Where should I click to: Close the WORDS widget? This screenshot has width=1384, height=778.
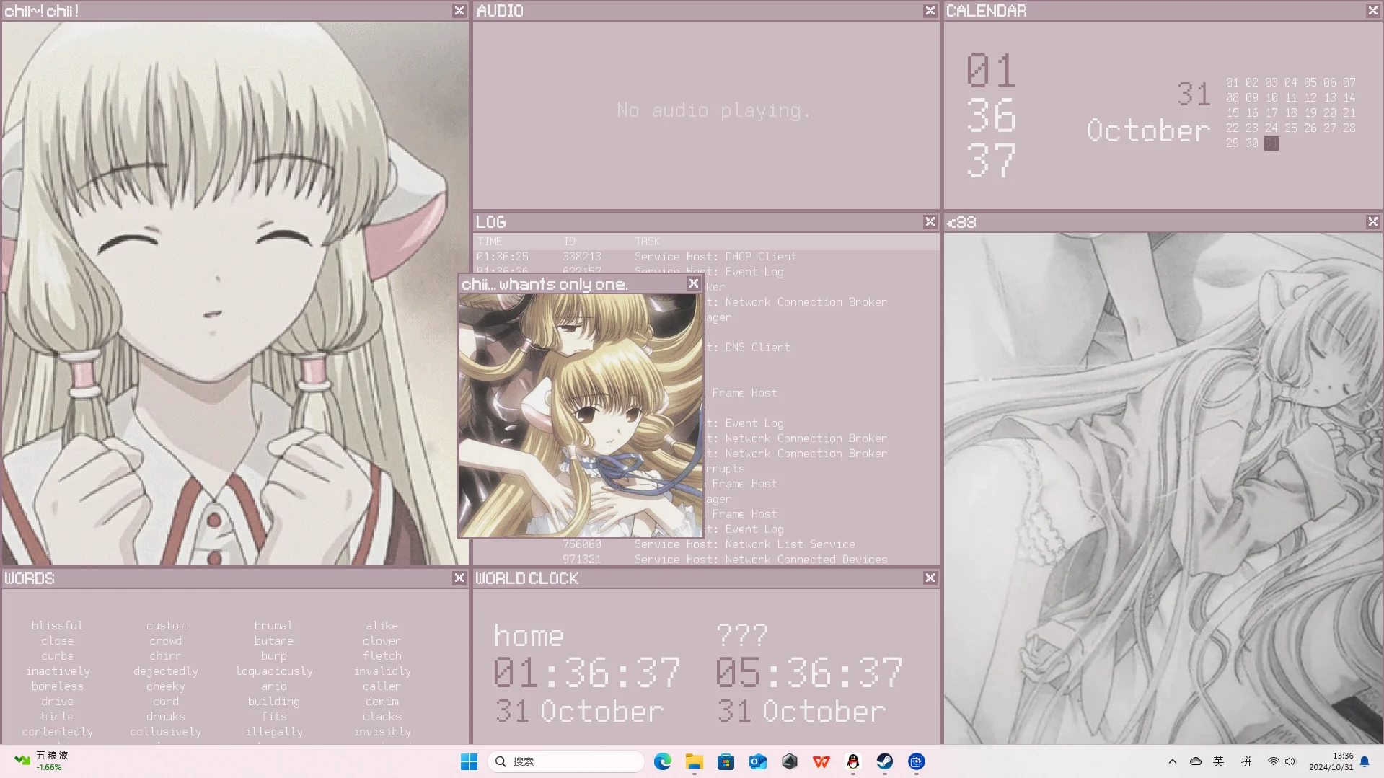pyautogui.click(x=459, y=578)
